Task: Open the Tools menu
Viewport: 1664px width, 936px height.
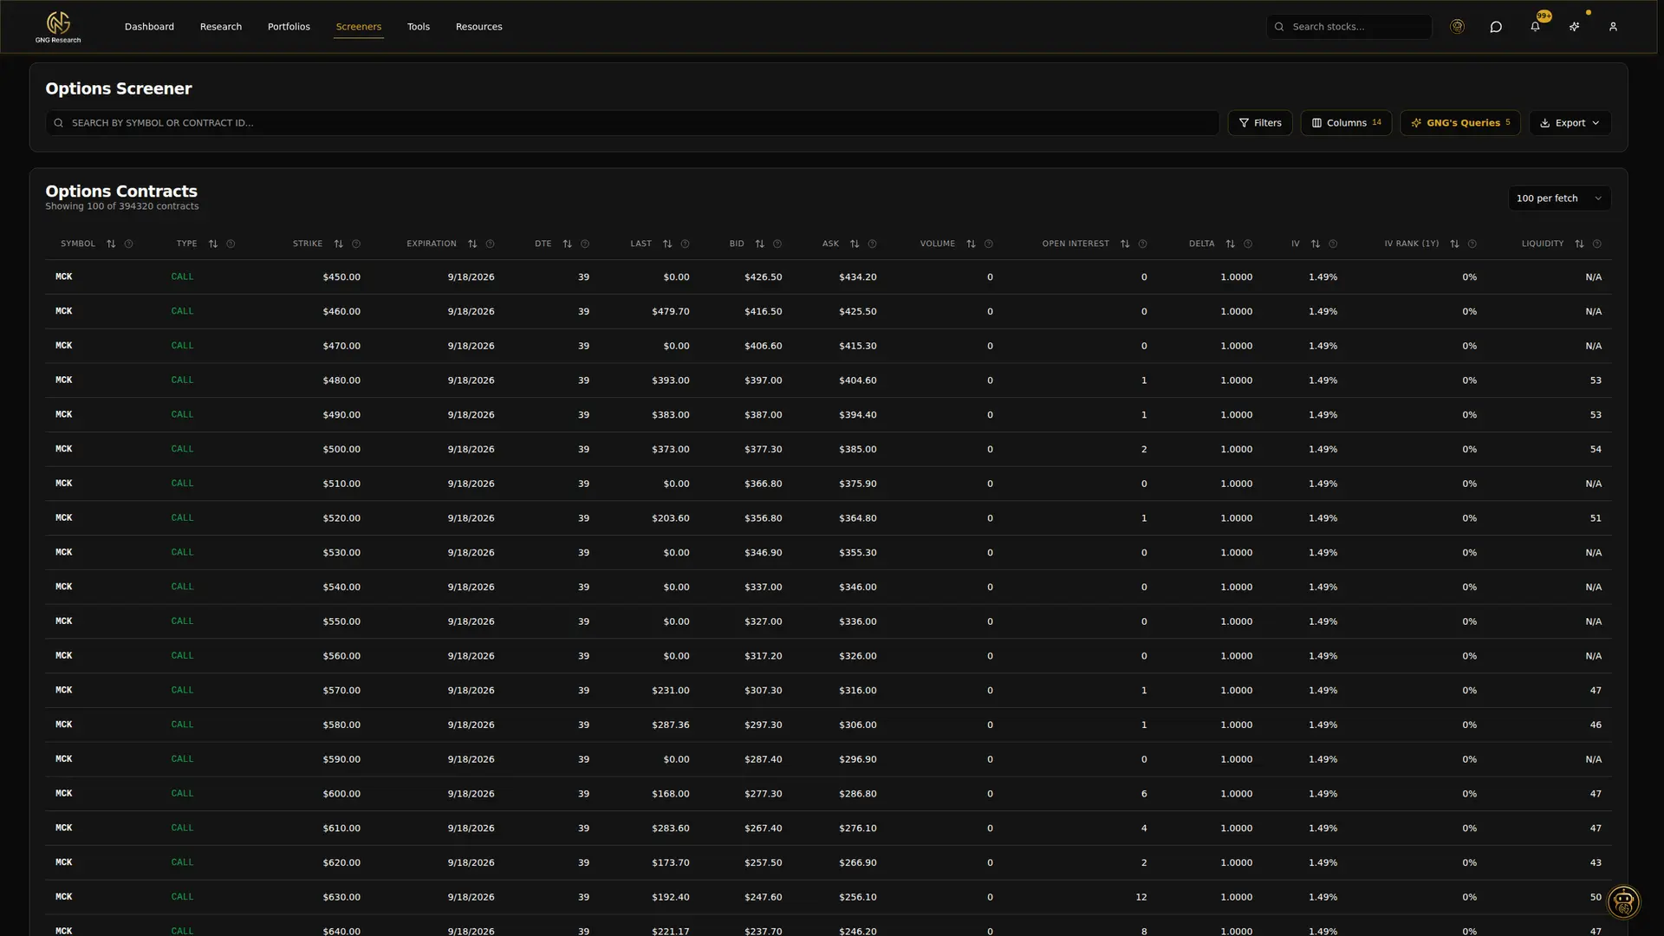Action: tap(419, 27)
